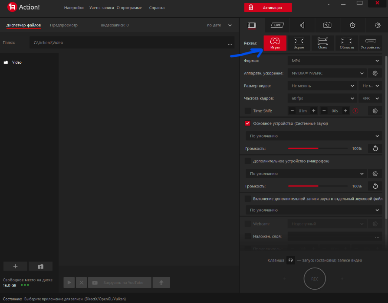Select the Area recording mode

pos(346,43)
